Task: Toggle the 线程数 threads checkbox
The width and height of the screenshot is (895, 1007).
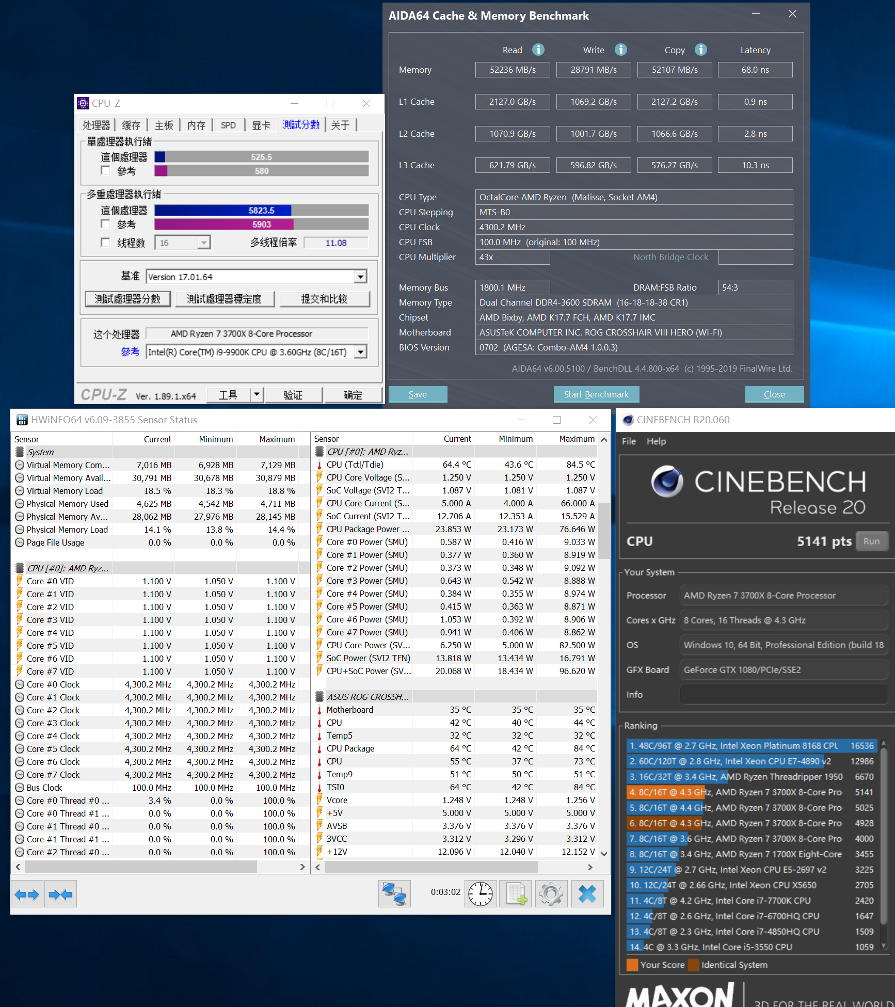Action: pos(106,242)
